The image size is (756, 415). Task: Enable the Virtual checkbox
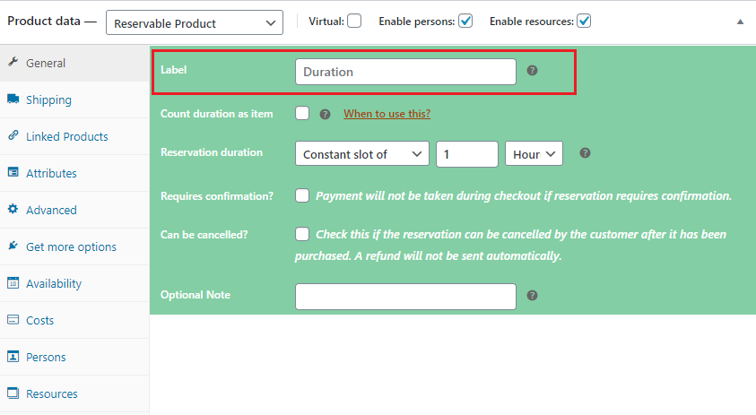point(354,21)
